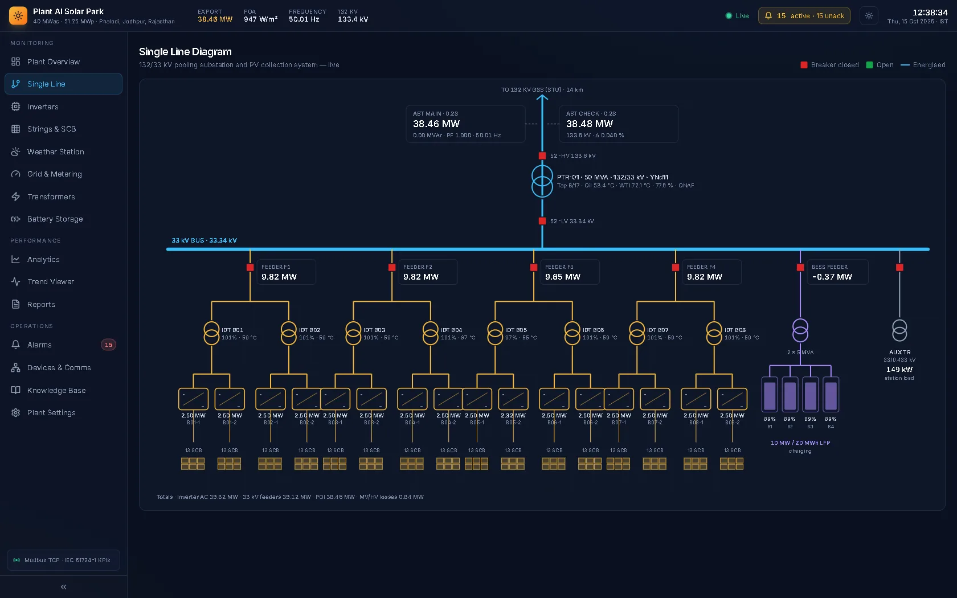Go to Strings & SCB page

[x=63, y=129]
